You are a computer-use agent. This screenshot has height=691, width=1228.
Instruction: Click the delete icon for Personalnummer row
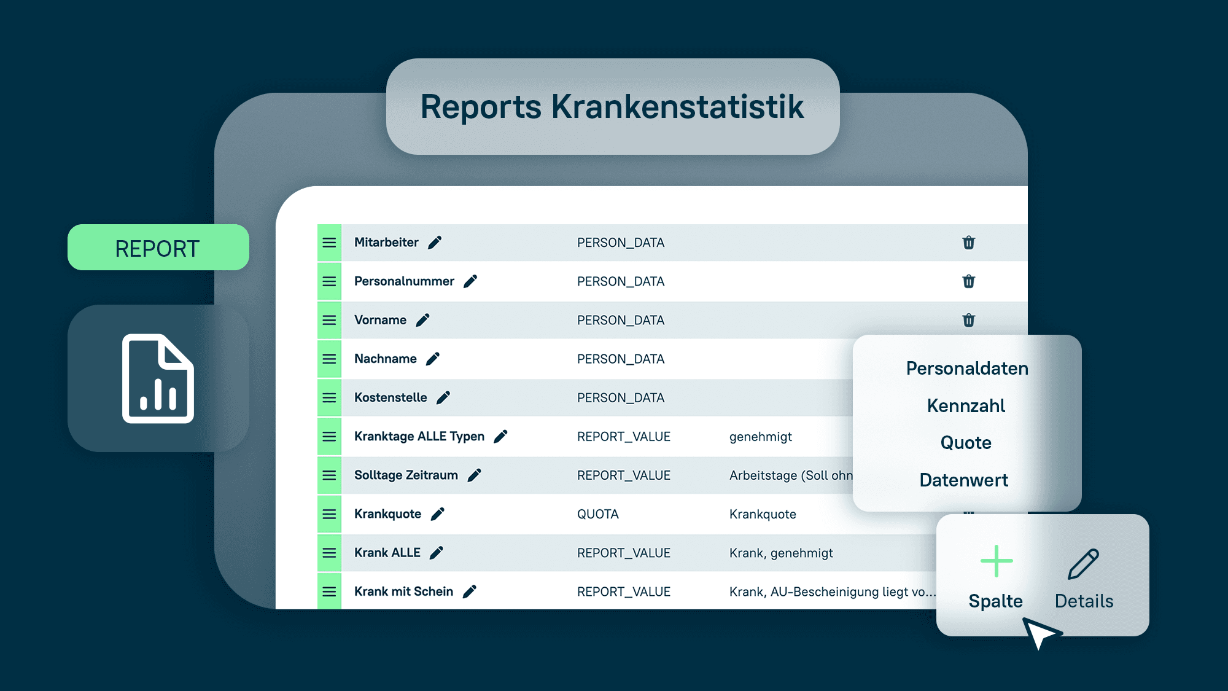[968, 281]
